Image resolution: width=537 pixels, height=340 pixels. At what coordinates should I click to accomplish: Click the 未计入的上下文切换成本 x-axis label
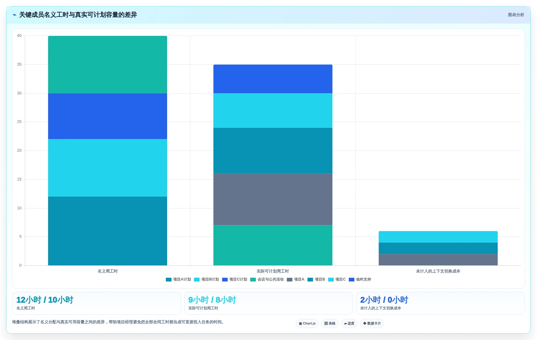[438, 271]
